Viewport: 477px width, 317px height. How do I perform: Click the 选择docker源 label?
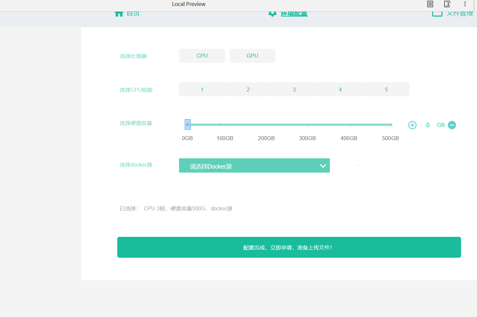click(136, 165)
